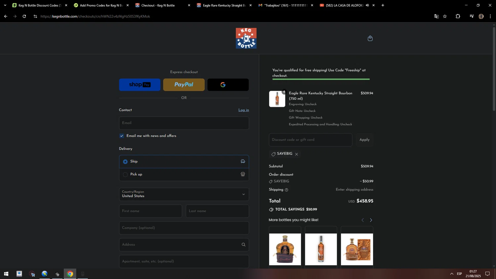Viewport: 496px width, 279px height.
Task: Show shipping info help icon
Action: pos(286,190)
